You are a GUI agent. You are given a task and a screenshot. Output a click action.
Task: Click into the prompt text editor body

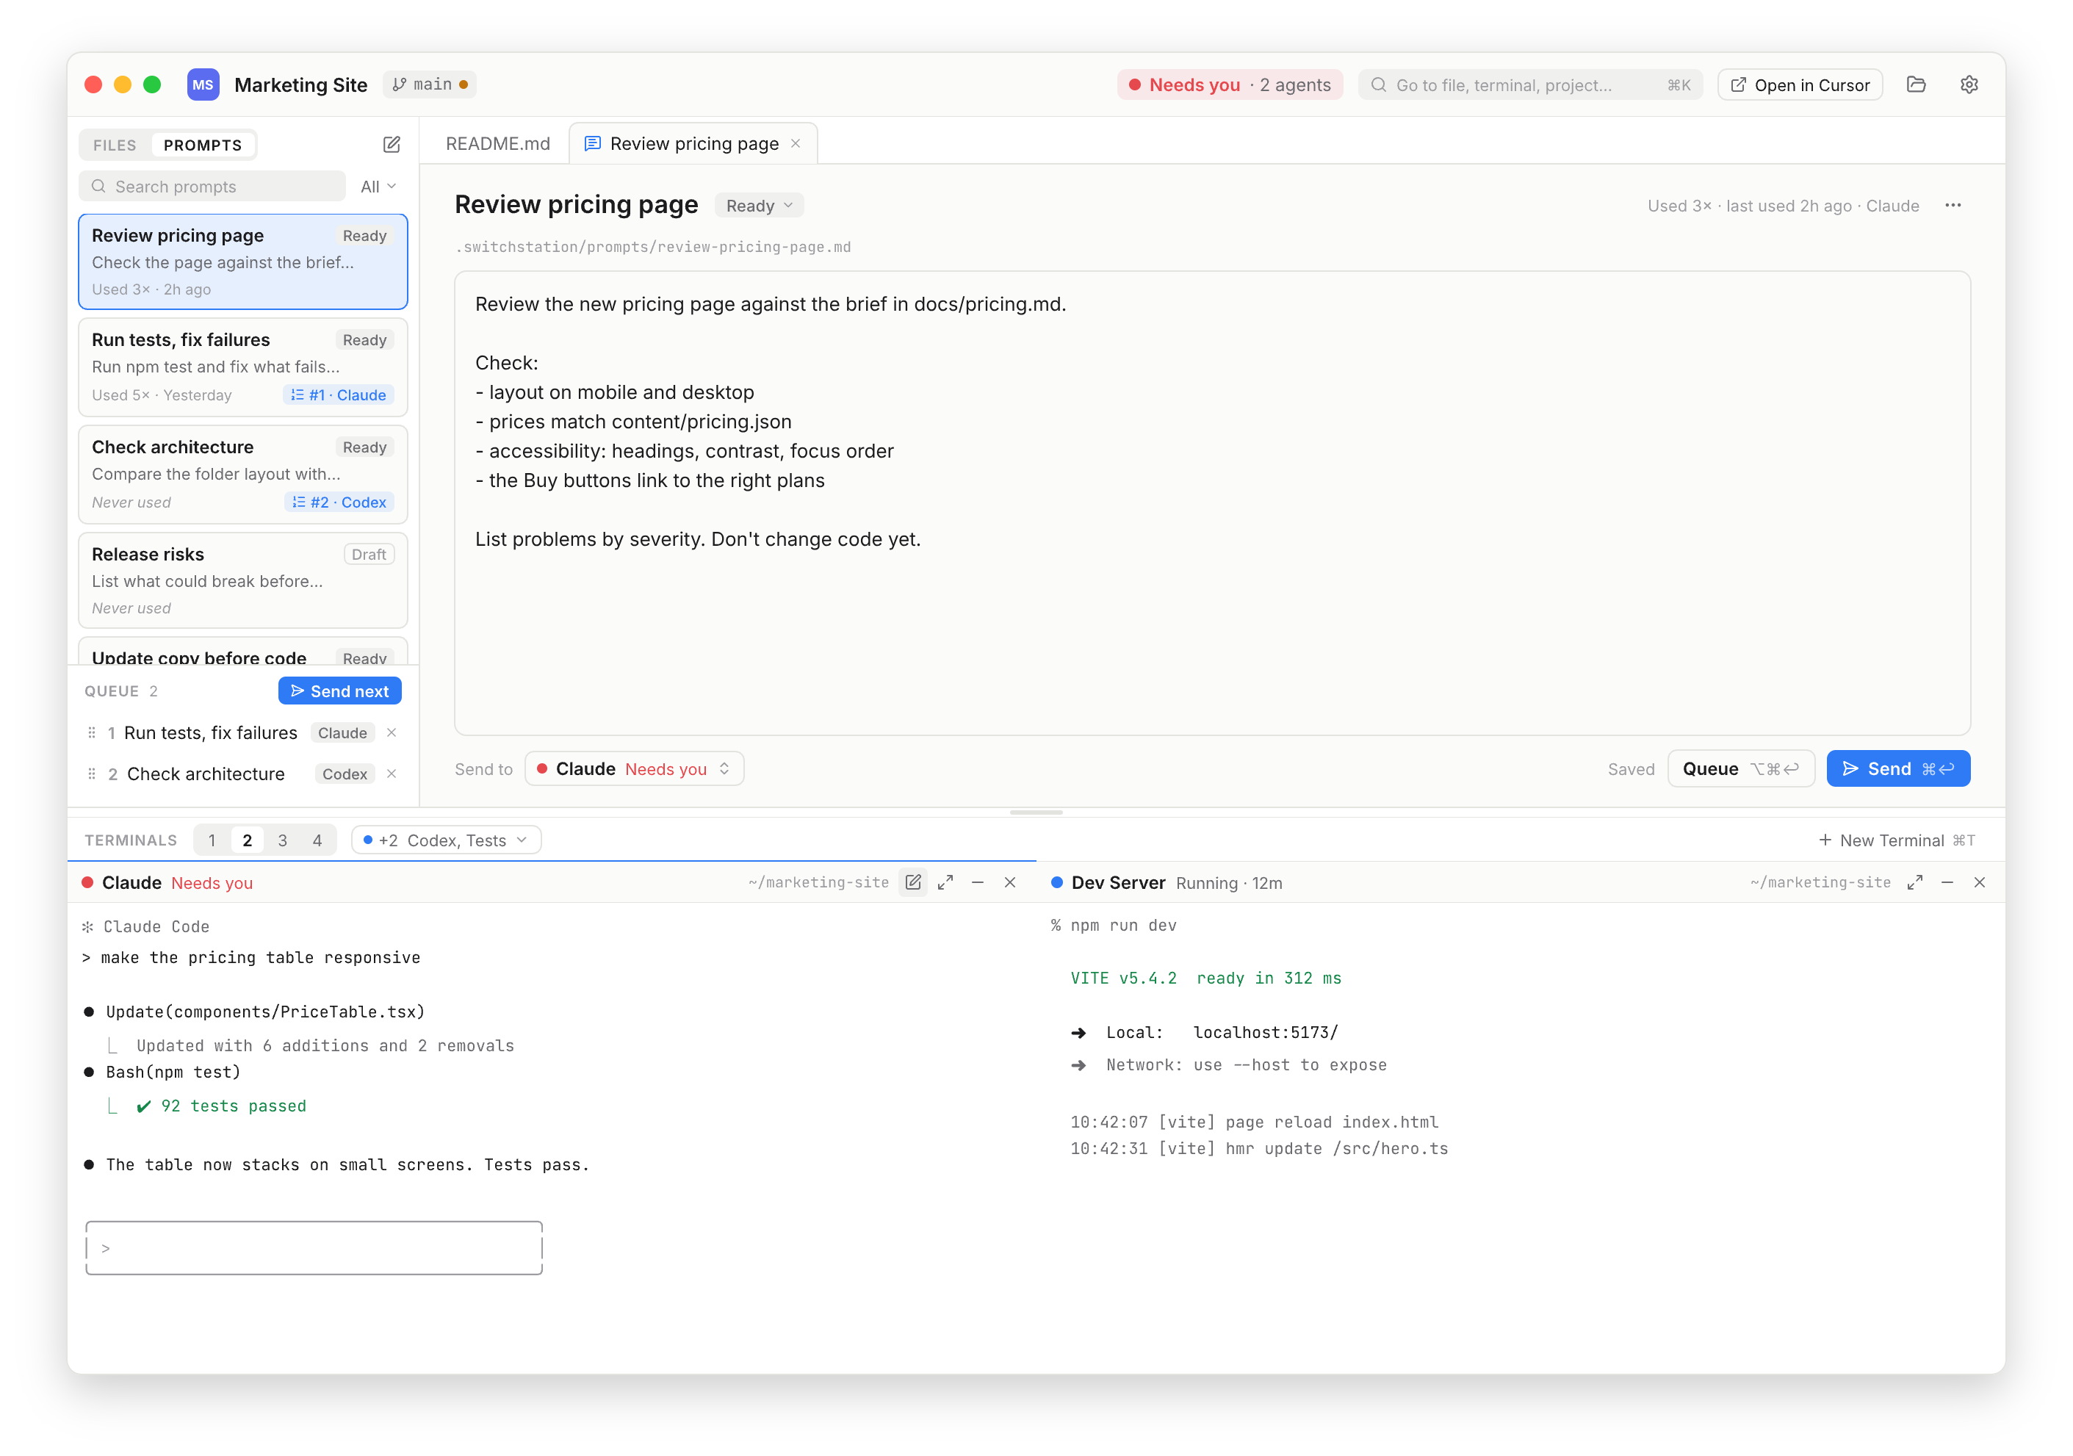(x=1211, y=502)
